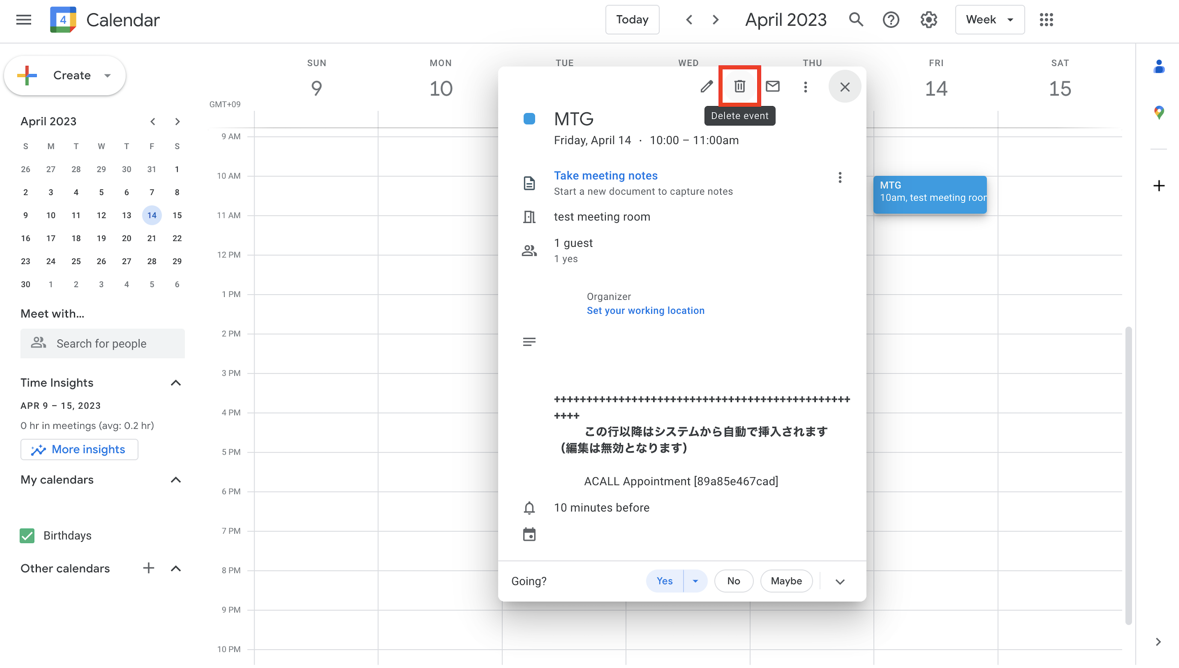Open Maps in the side panel
The width and height of the screenshot is (1179, 668).
click(x=1158, y=112)
